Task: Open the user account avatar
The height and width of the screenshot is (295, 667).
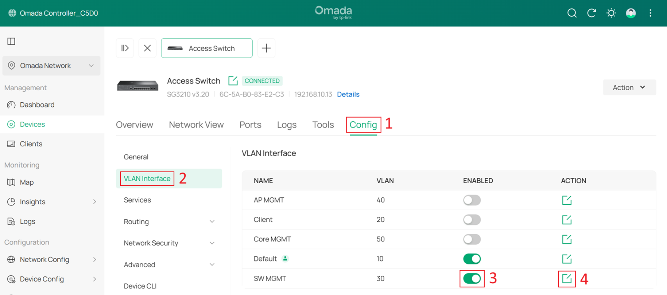Action: 631,13
